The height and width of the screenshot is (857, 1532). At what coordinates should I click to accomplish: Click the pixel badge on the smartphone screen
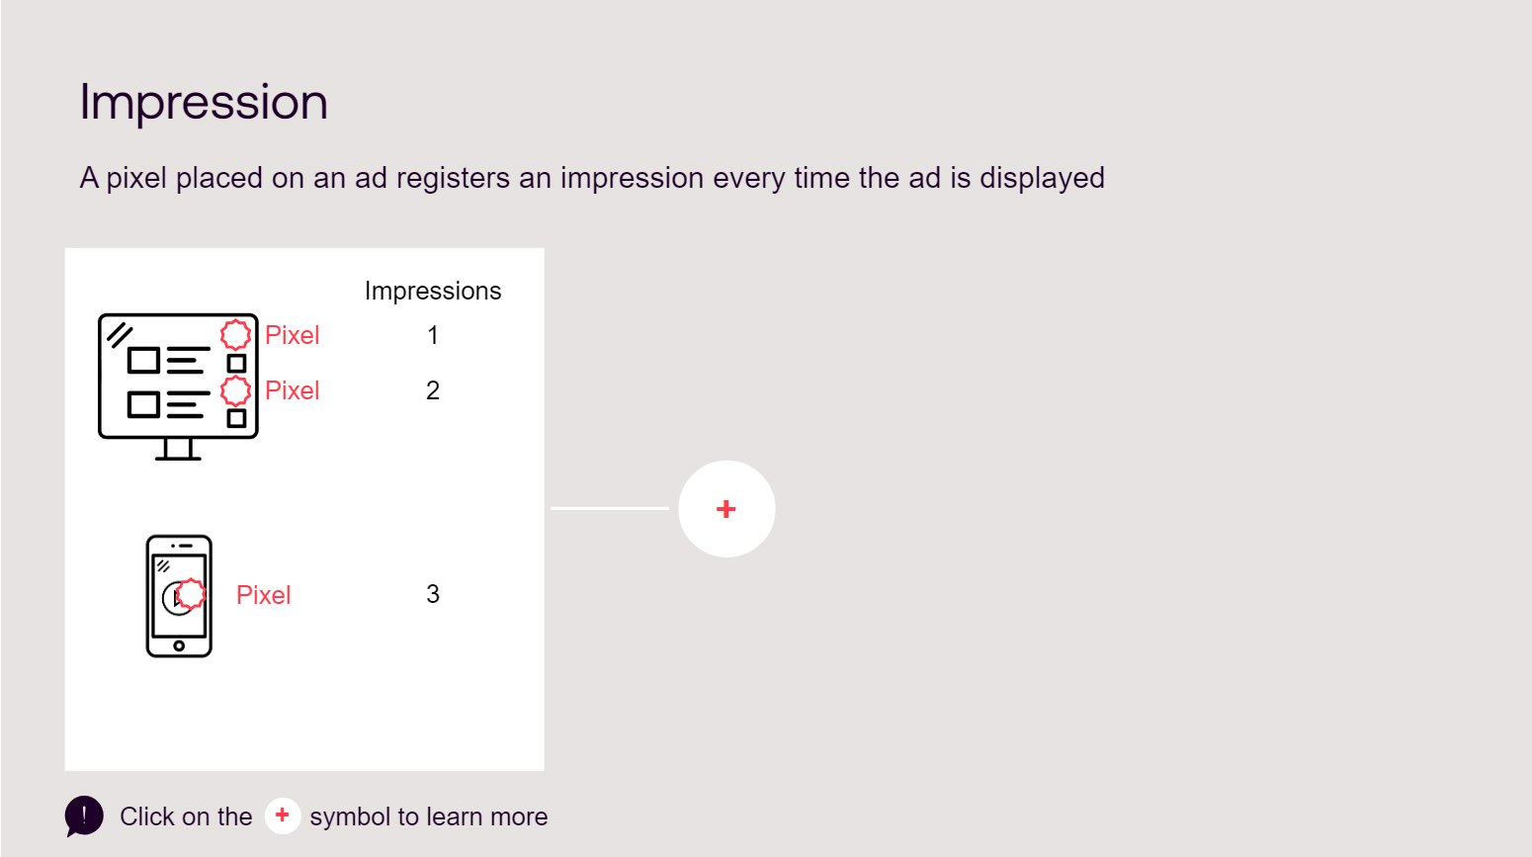[x=191, y=594]
